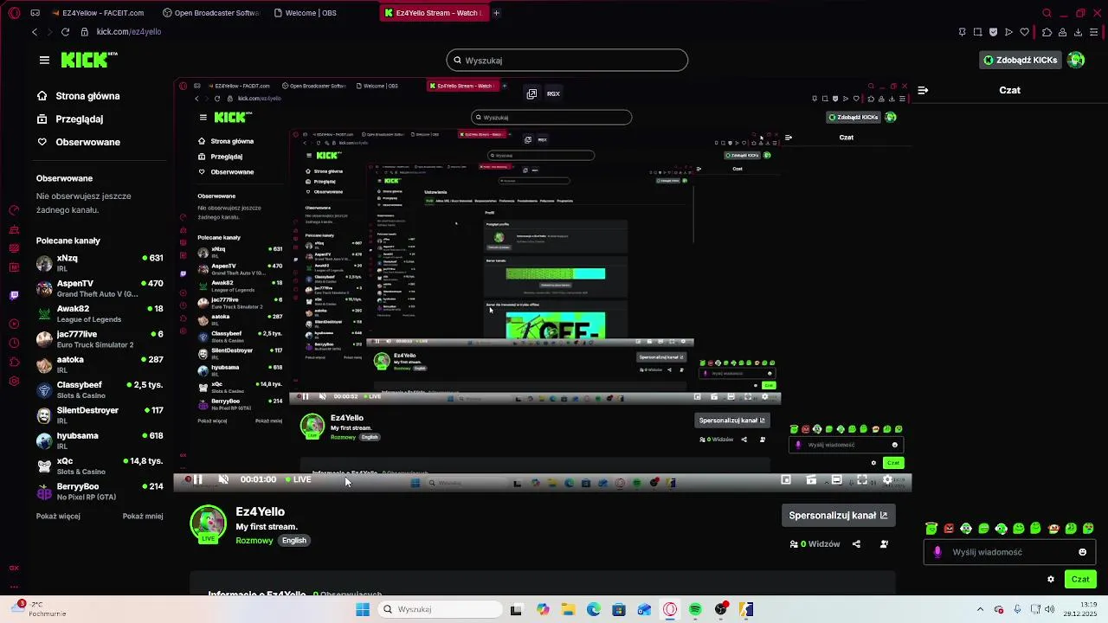
Task: Reload the page in browser
Action: tap(65, 32)
